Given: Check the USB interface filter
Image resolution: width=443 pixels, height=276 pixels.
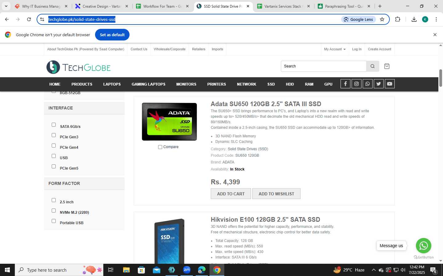Looking at the screenshot, I should click(x=54, y=156).
